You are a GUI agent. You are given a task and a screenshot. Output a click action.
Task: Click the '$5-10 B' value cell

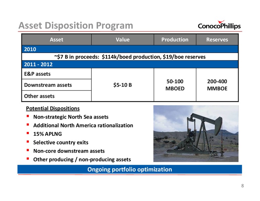pos(123,85)
